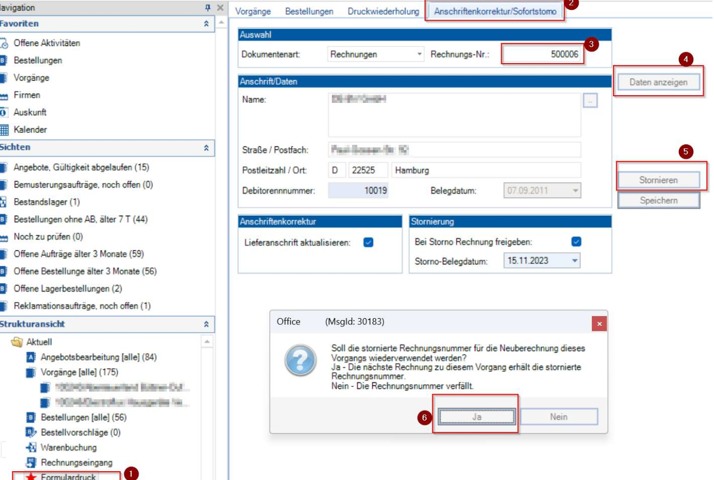Collapse the Favoriten section
The image size is (714, 480).
click(206, 24)
